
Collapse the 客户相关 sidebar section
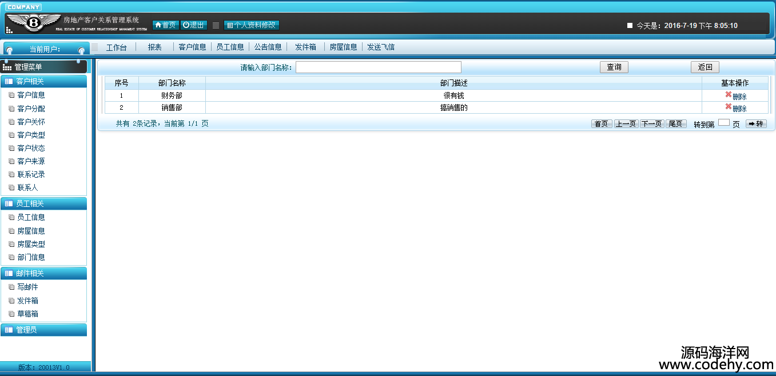pos(44,82)
